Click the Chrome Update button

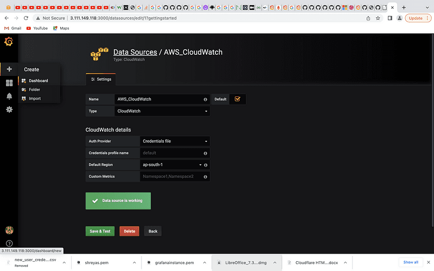[x=418, y=18]
